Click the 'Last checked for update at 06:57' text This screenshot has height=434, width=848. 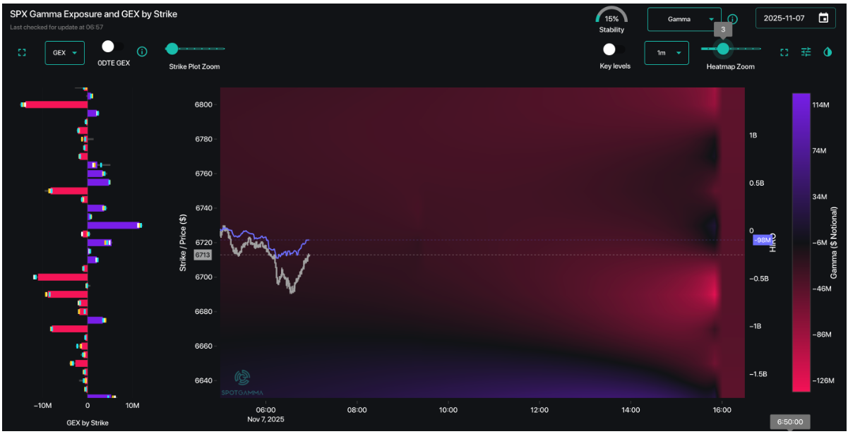56,27
